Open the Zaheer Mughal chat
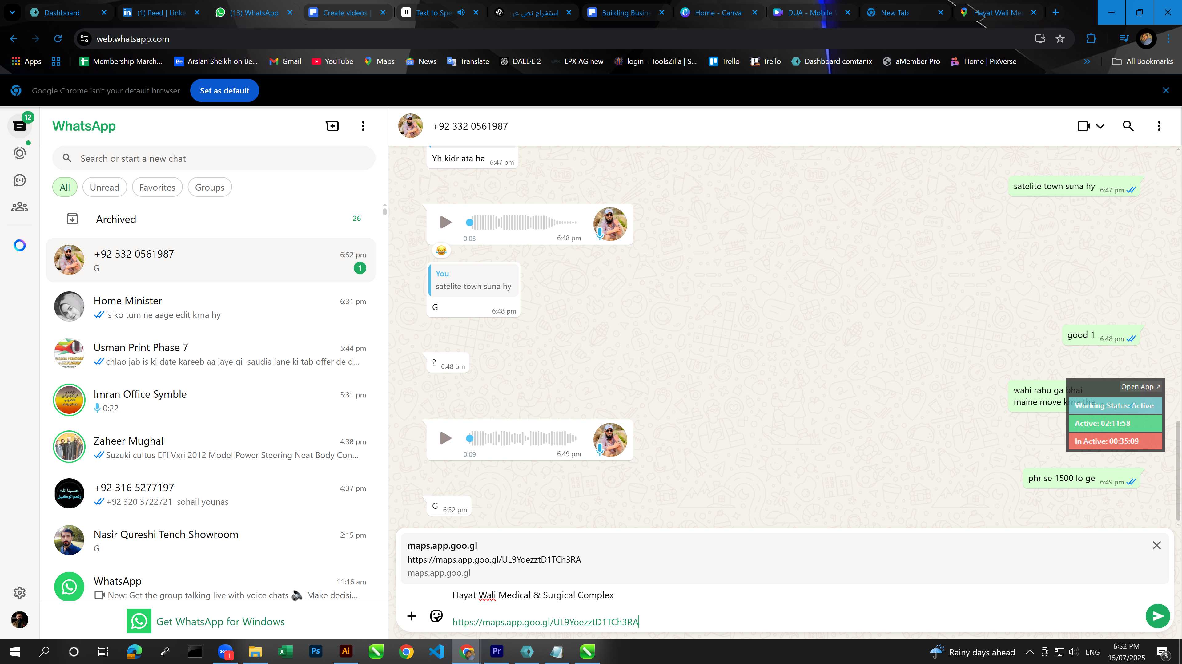 click(x=211, y=447)
